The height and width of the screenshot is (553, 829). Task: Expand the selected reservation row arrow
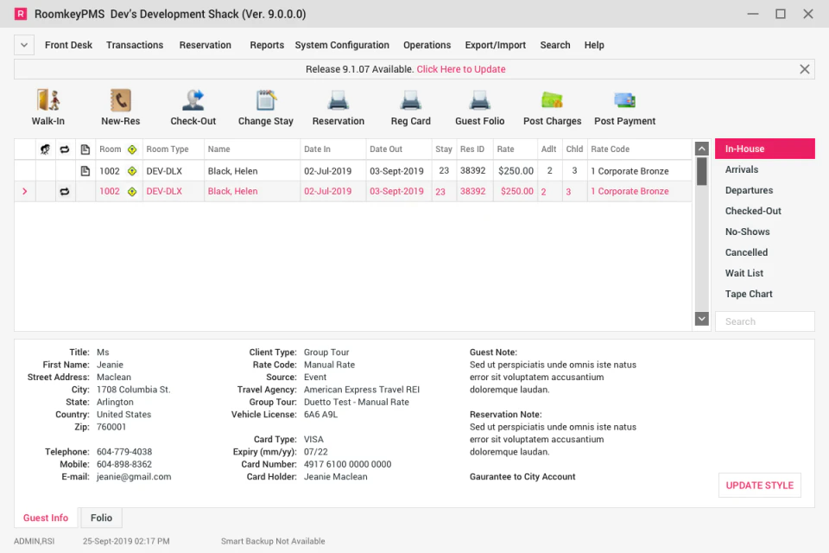pyautogui.click(x=24, y=191)
